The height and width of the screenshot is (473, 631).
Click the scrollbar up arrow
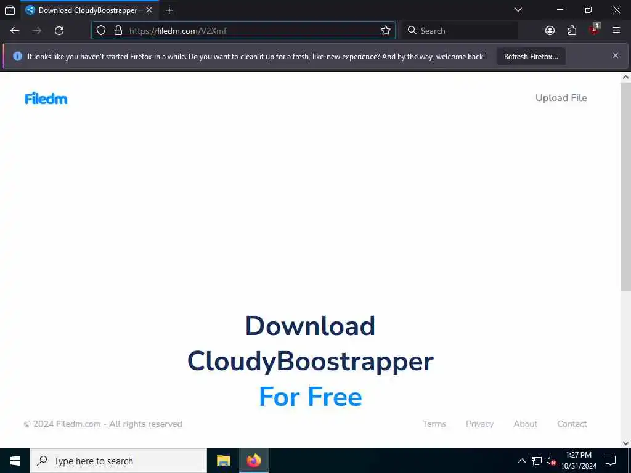click(626, 77)
